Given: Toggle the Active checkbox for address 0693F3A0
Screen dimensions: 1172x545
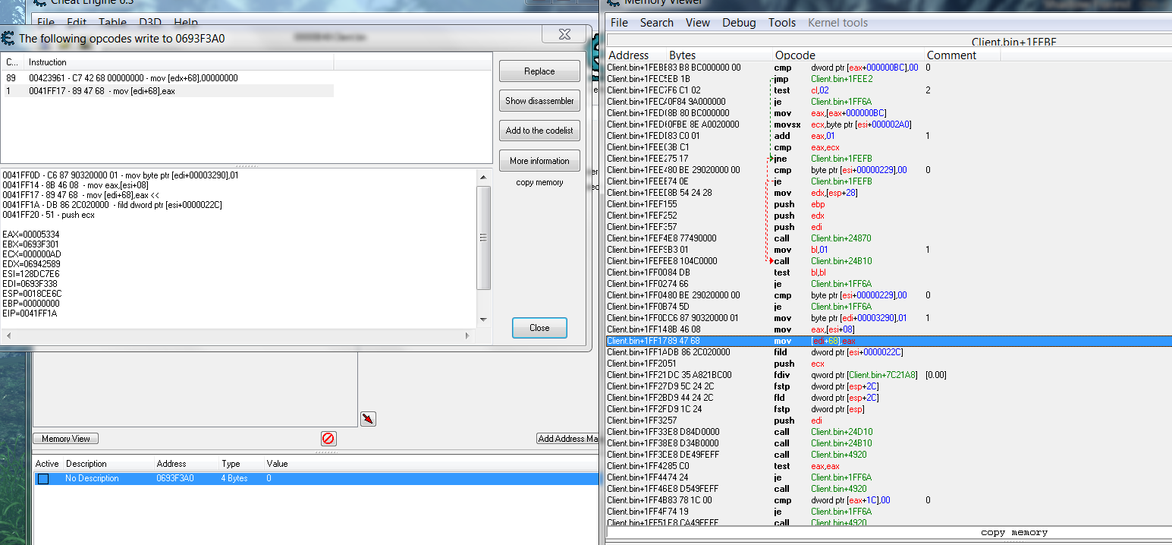Looking at the screenshot, I should click(43, 479).
